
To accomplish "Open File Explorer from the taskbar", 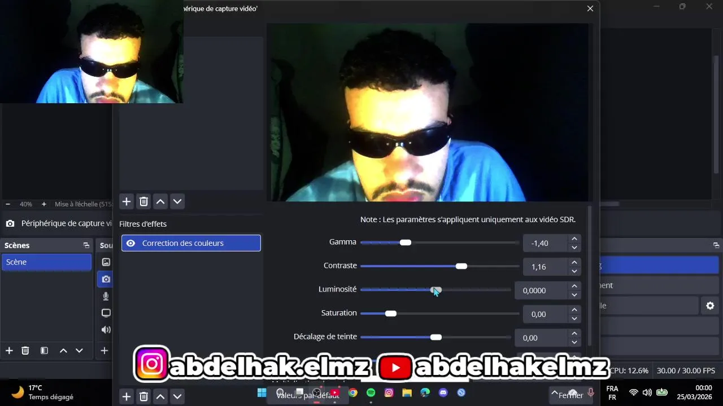I will 407,392.
